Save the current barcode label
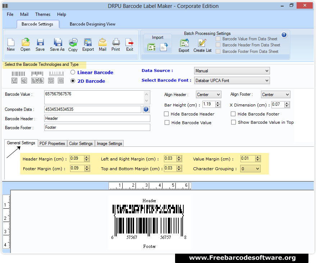 [40, 45]
